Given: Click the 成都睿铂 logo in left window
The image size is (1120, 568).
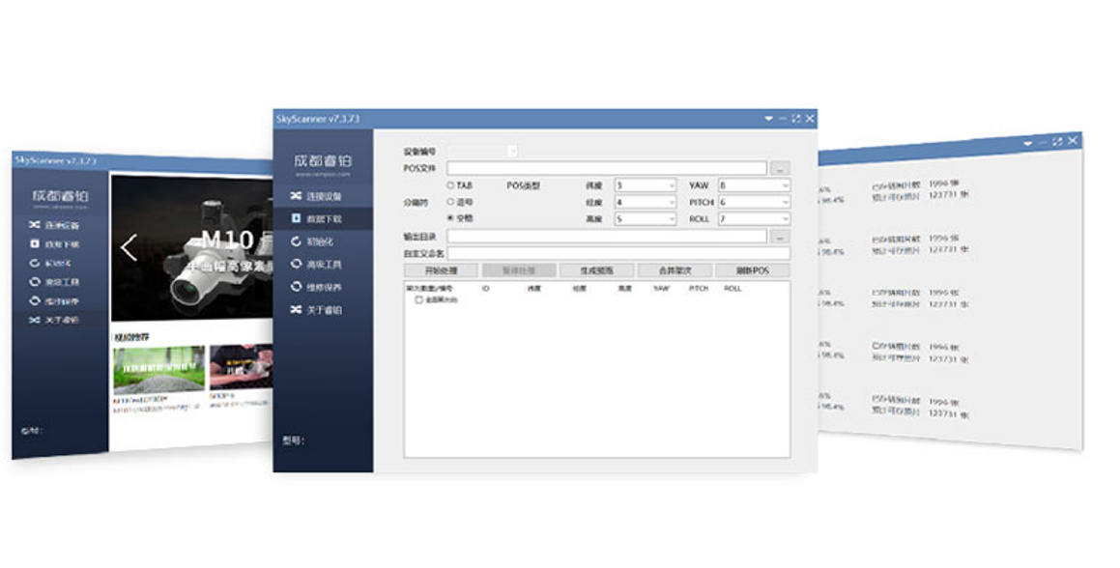Looking at the screenshot, I should [x=60, y=198].
